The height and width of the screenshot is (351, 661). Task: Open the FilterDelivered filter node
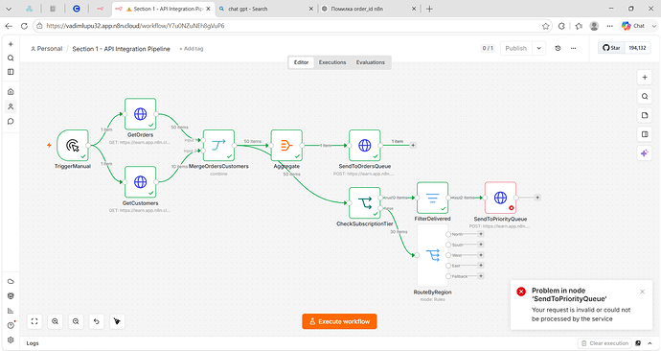click(432, 198)
